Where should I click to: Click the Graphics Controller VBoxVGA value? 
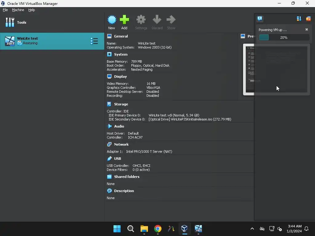tap(153, 88)
